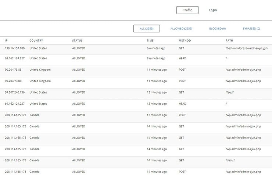This screenshot has width=272, height=175.
Task: Switch to the BLOCKED (0) filter
Action: pos(217,28)
